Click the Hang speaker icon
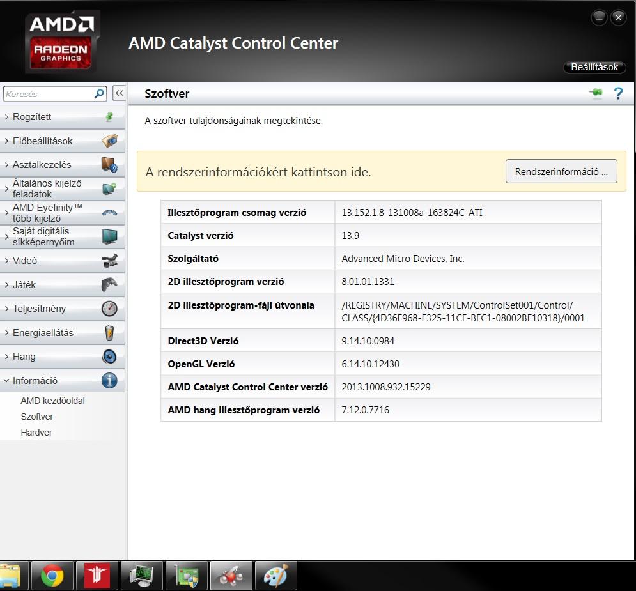The width and height of the screenshot is (636, 591). [109, 357]
